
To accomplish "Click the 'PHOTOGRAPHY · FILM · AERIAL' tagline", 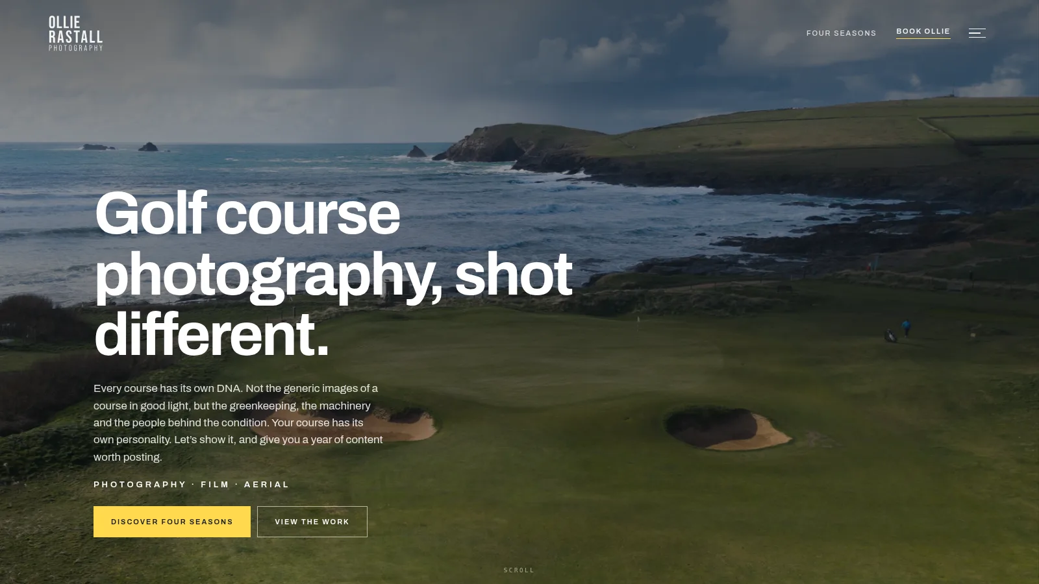I will 192,485.
